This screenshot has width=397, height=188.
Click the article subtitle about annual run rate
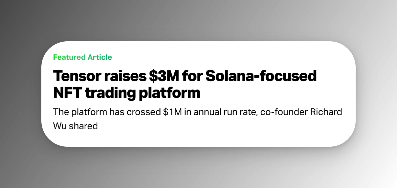point(197,112)
